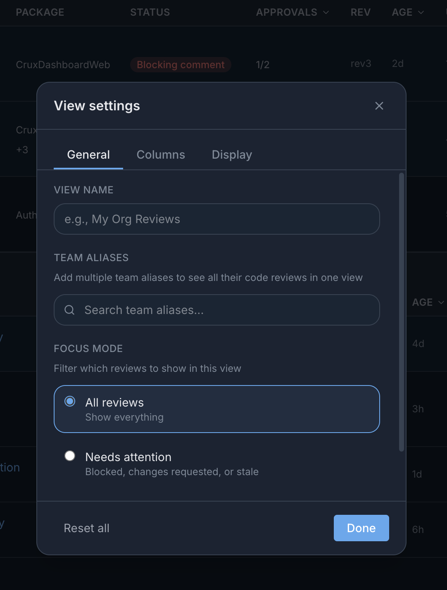Toggle focus mode to Show everything
Image resolution: width=447 pixels, height=590 pixels.
[x=216, y=409]
